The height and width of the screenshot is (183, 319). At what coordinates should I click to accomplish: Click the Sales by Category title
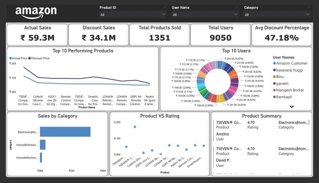click(x=58, y=116)
